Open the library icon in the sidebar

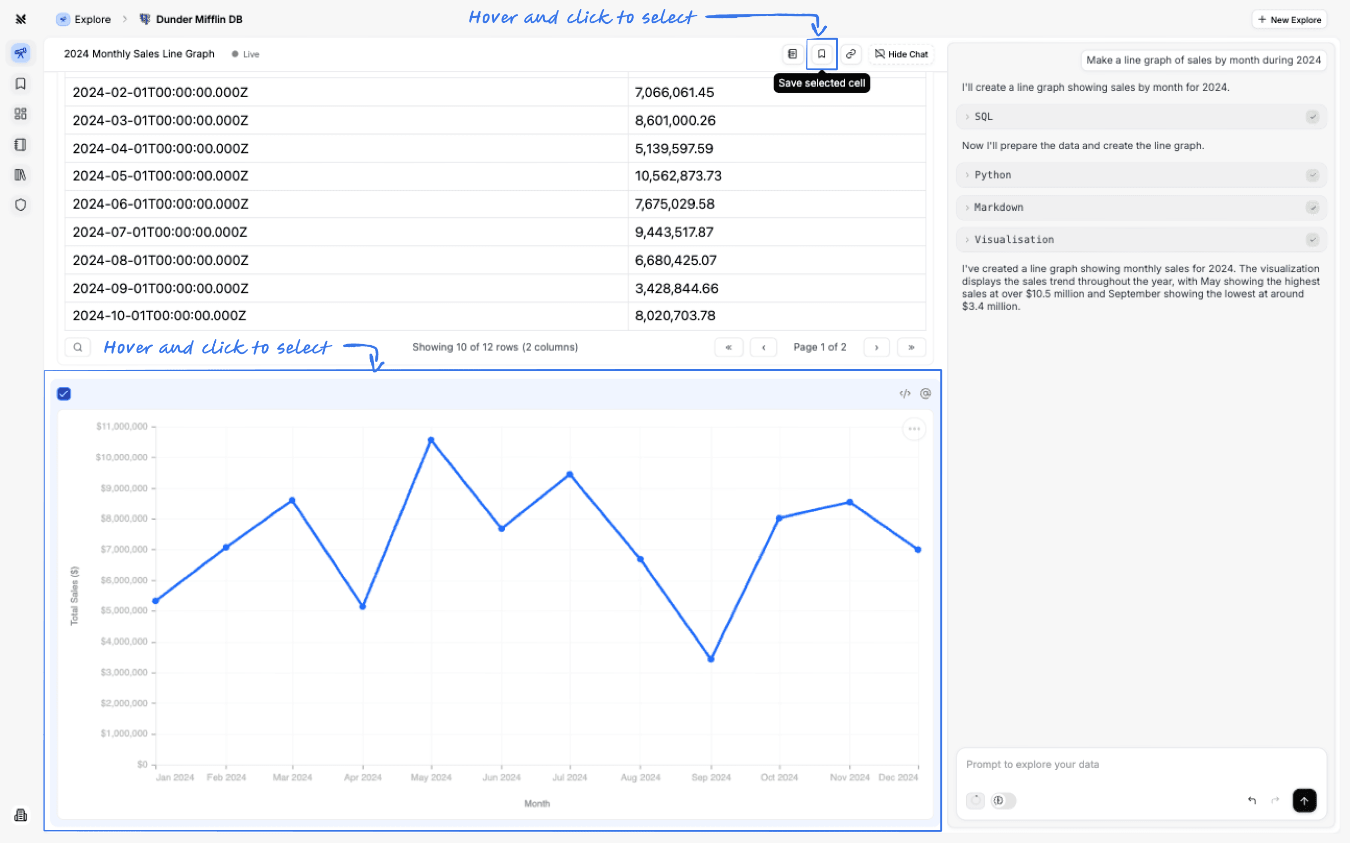21,175
